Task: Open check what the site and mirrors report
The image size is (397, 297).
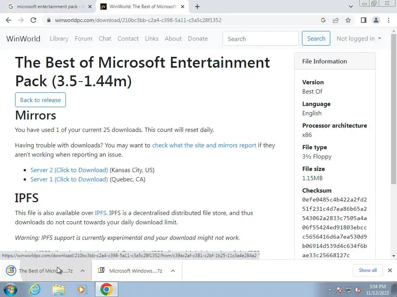Action: coord(204,145)
